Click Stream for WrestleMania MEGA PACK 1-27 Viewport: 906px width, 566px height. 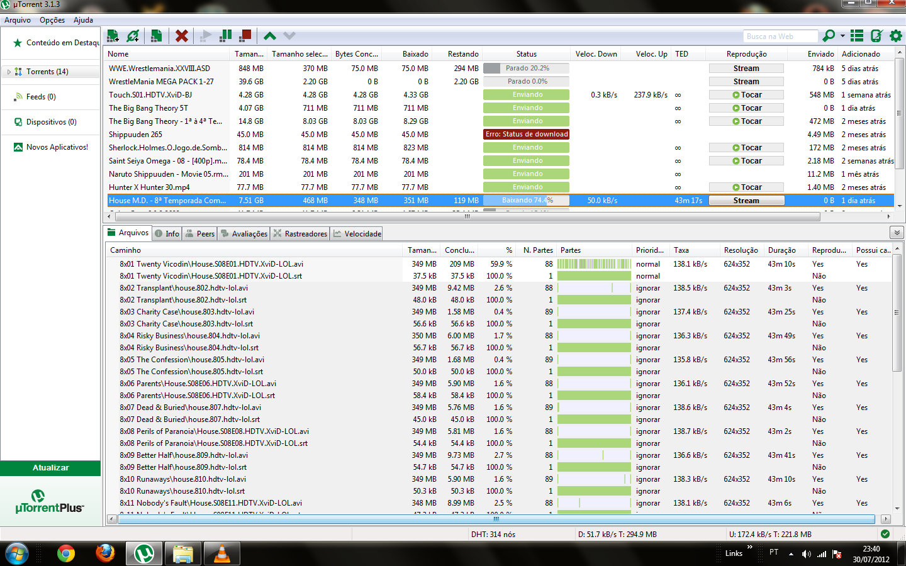pos(746,82)
